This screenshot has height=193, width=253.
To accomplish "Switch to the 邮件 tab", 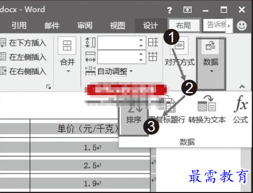I will (52, 25).
